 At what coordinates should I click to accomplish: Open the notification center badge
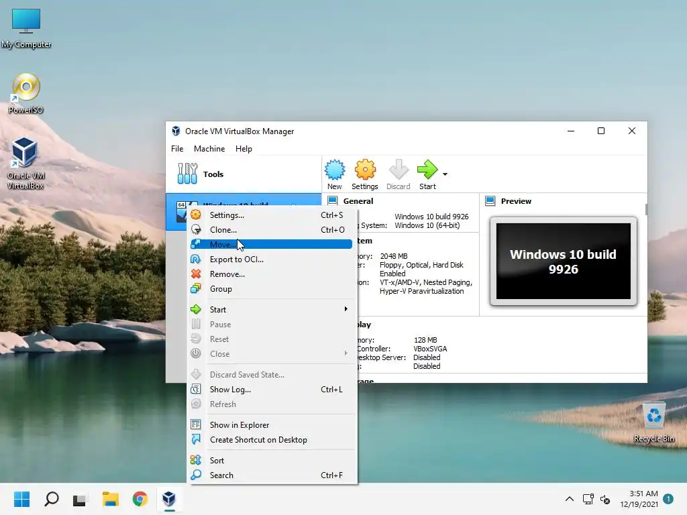tap(668, 499)
